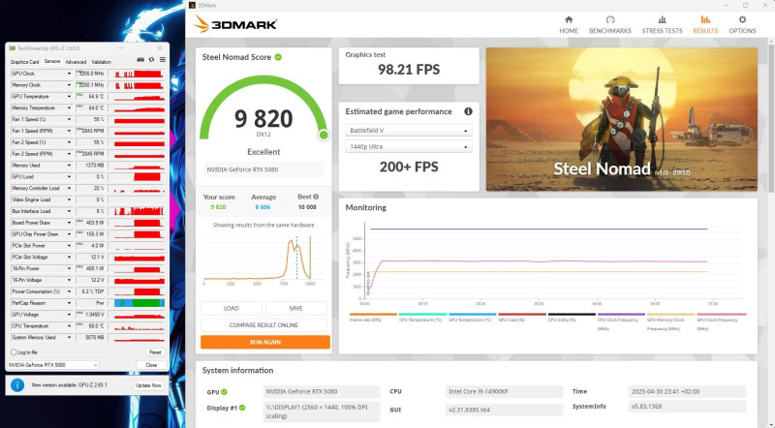
Task: Expand the Board Power Draw dropdown arrow
Action: pos(69,223)
